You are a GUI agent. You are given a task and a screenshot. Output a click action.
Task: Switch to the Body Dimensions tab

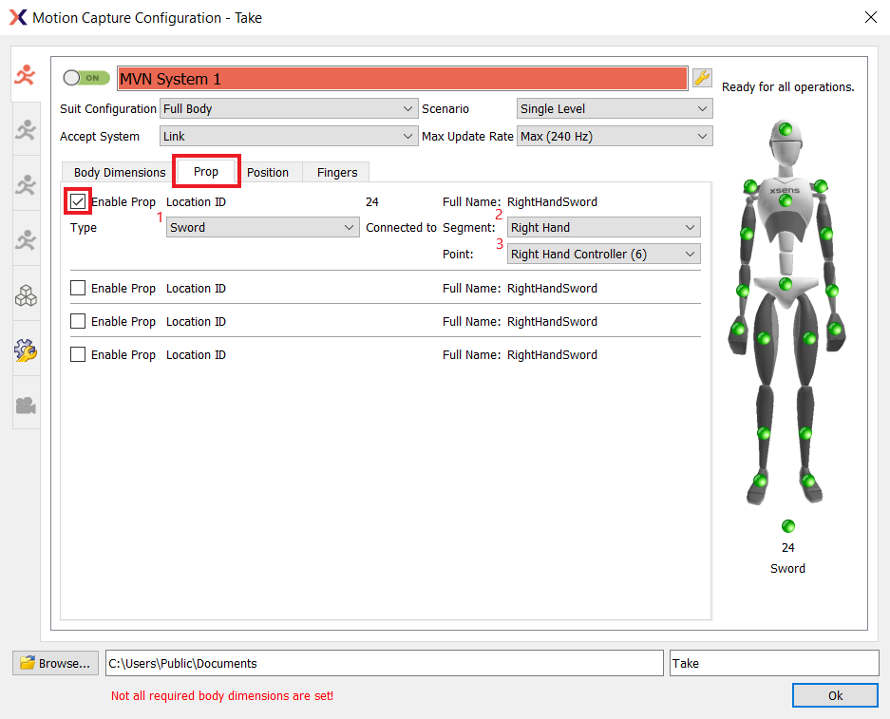[x=120, y=173]
